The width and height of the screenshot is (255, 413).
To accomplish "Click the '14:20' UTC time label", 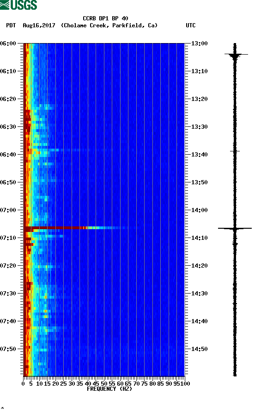I will point(199,266).
